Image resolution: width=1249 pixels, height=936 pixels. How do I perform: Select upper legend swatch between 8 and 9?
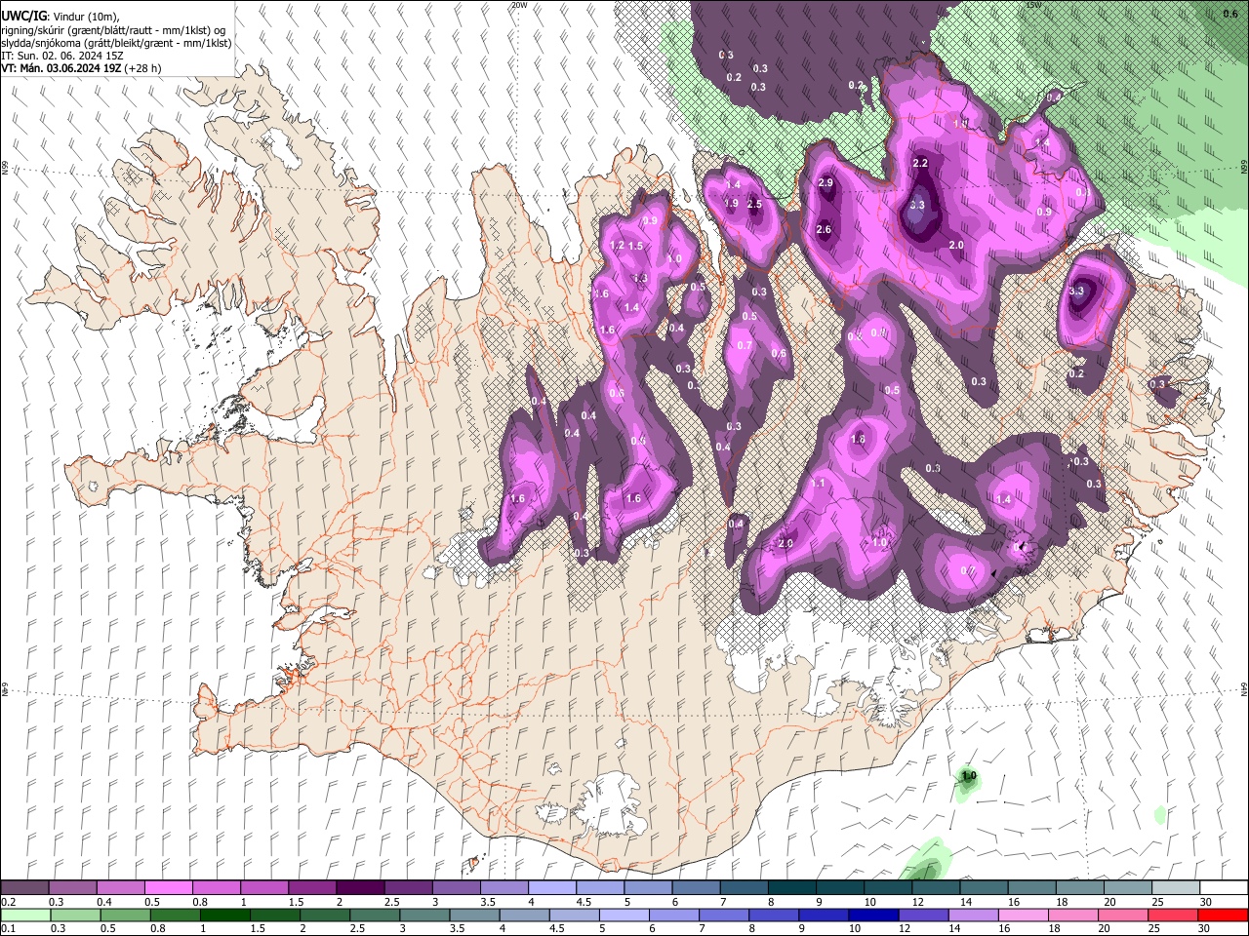click(x=792, y=887)
